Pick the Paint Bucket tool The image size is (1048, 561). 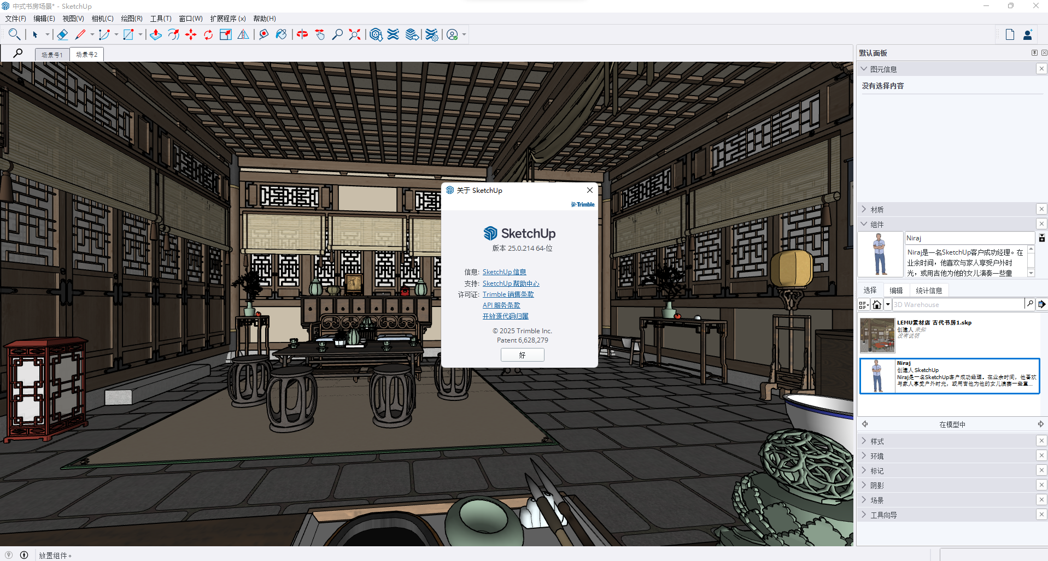(281, 35)
